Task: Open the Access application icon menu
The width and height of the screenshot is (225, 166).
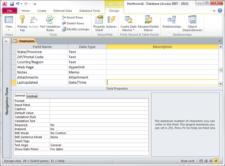Action: pyautogui.click(x=5, y=4)
